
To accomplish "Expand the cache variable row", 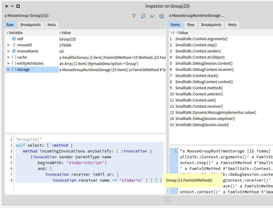I will (x=8, y=57).
